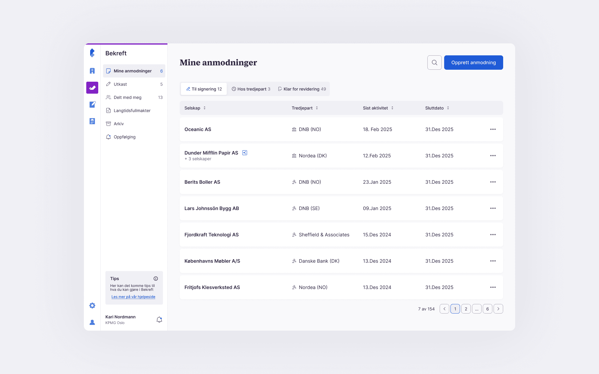Viewport: 599px width, 374px height.
Task: Open the three-dot menu for Fritjofs Klesverksted AS
Action: coord(493,287)
